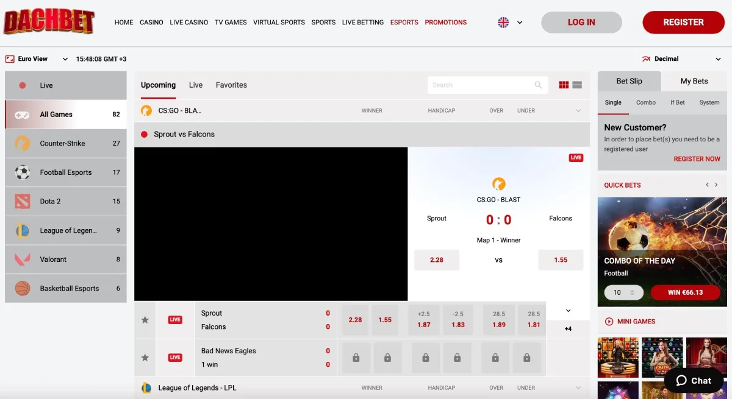Go to next Quick Bets item
The height and width of the screenshot is (399, 732).
[717, 185]
